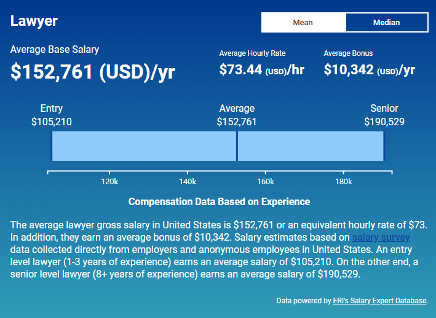Screen dimensions: 436x318
Task: Open the salary survey link
Action: 381,237
